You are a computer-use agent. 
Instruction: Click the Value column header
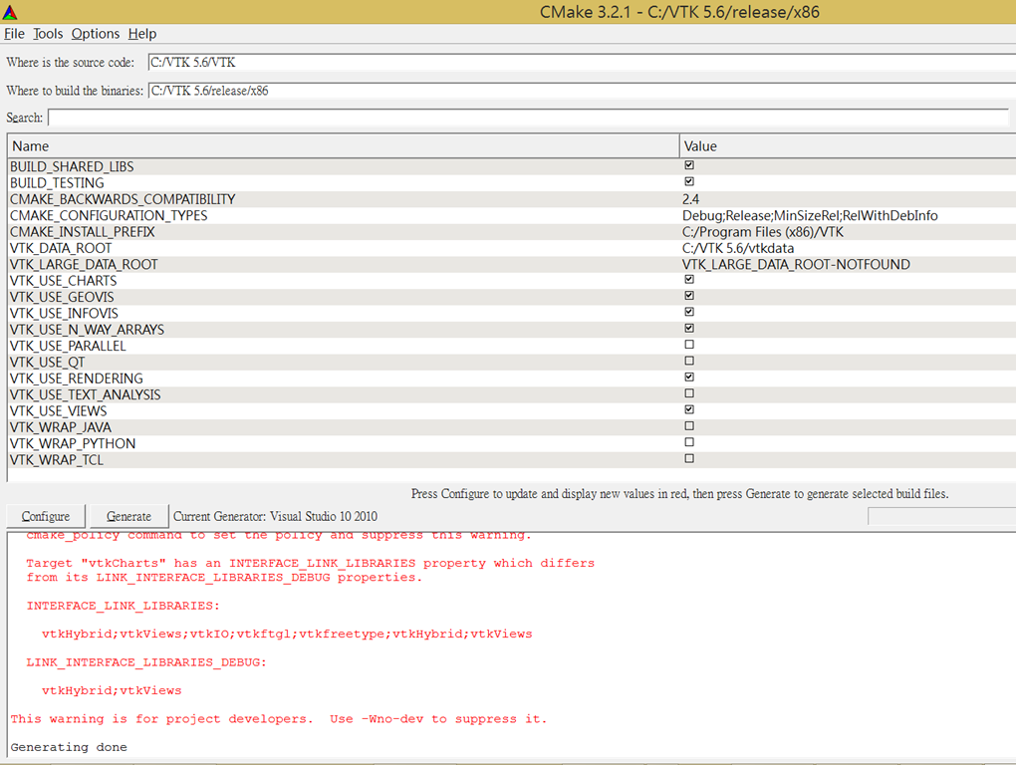848,145
